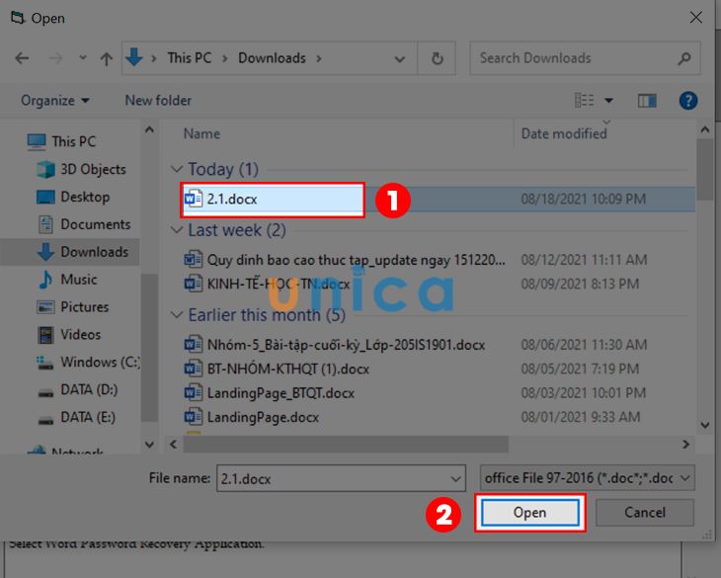Image resolution: width=721 pixels, height=578 pixels.
Task: Collapse the Today (1) group
Action: point(177,169)
